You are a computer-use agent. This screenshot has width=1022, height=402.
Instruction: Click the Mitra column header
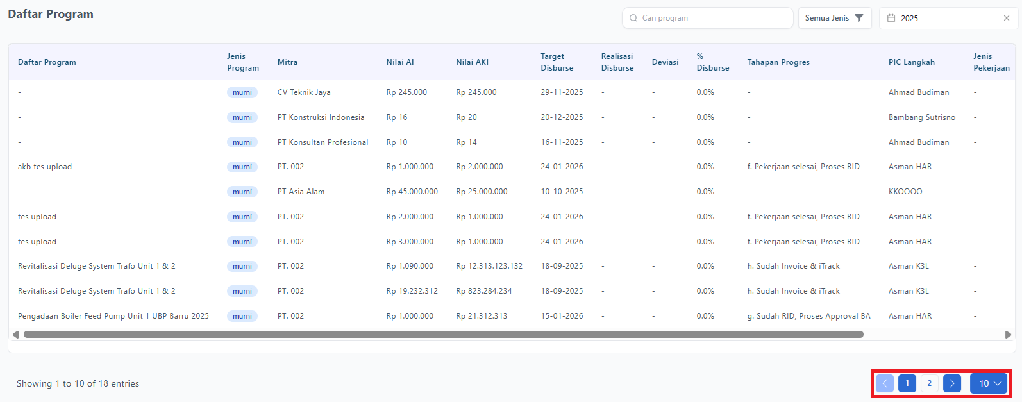287,62
